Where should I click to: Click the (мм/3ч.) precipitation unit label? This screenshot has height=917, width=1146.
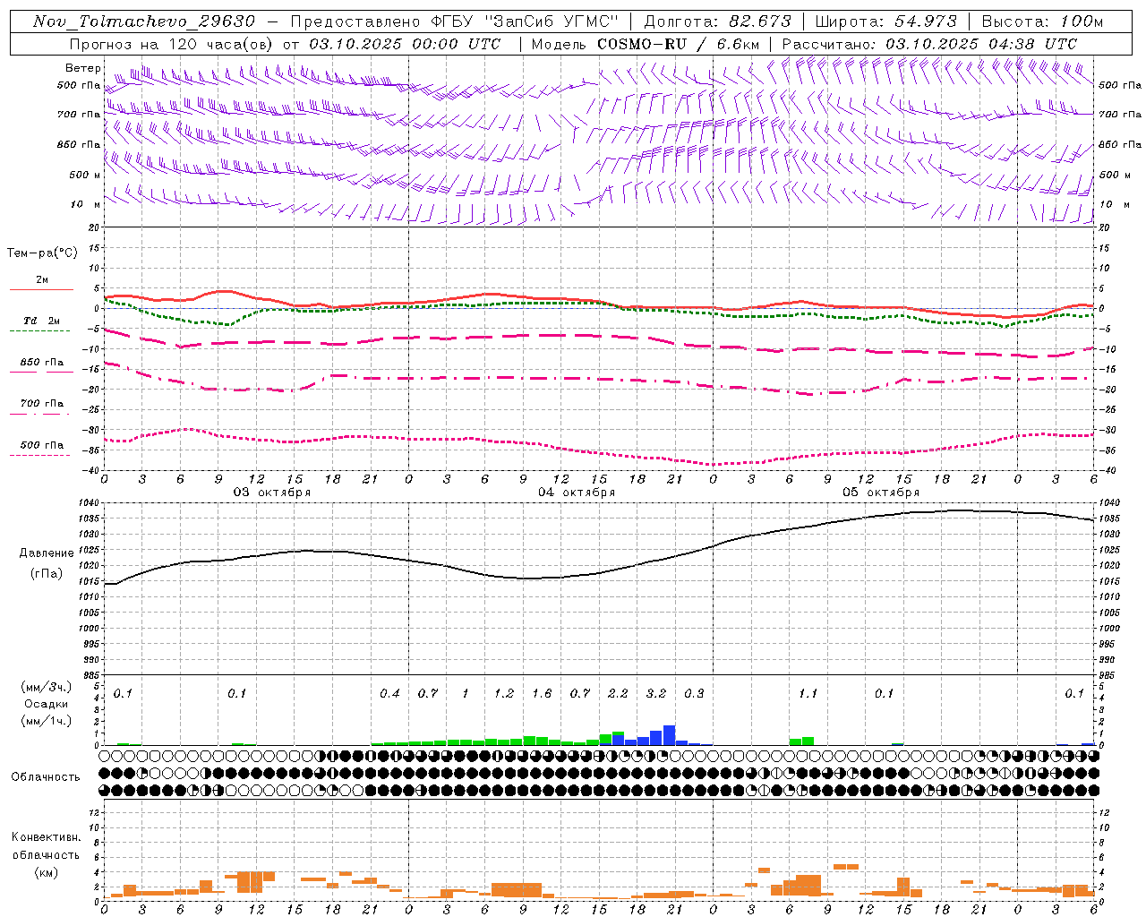46,687
